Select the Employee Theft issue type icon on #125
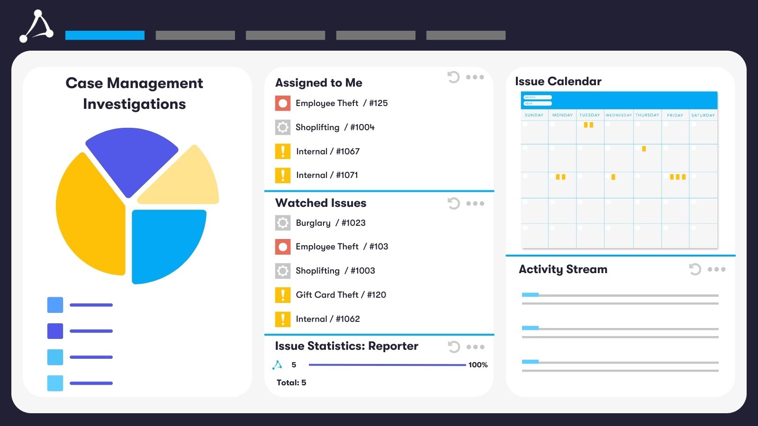Image resolution: width=758 pixels, height=426 pixels. coord(282,103)
